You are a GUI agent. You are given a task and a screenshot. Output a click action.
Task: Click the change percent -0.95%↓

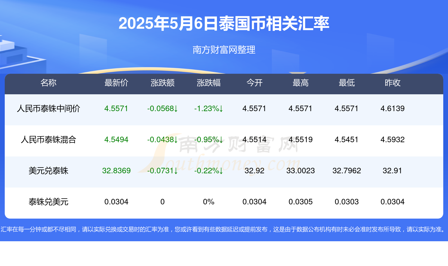(x=209, y=140)
